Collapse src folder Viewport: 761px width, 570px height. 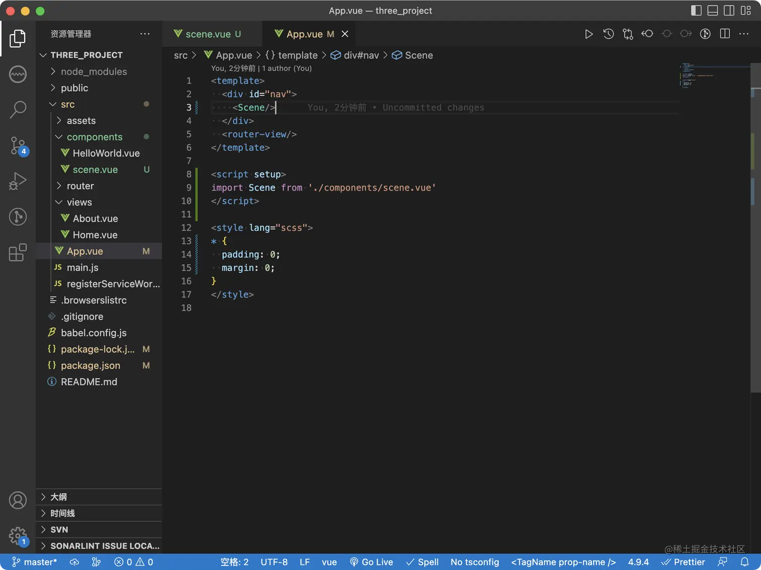pos(99,104)
